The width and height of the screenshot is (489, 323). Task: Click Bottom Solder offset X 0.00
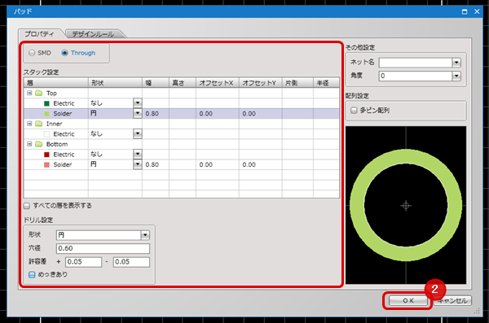206,165
